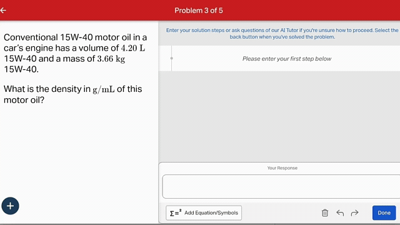Click the g/mL unit in question
400x225 pixels.
click(x=103, y=89)
